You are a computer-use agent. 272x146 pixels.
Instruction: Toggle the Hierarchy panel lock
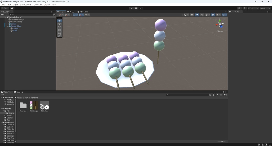(x=52, y=12)
